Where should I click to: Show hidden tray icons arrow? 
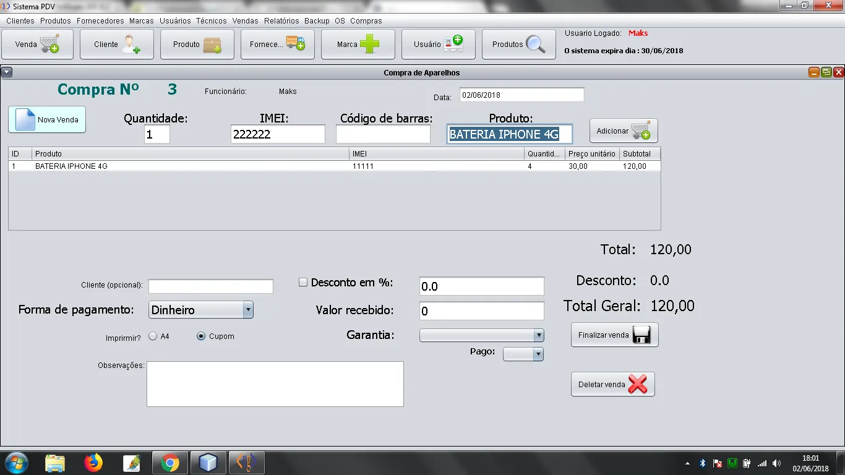tap(688, 463)
